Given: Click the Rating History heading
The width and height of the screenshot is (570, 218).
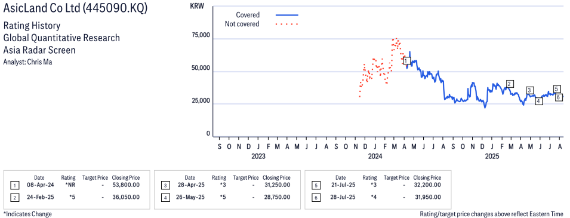Looking at the screenshot, I should click(x=32, y=26).
